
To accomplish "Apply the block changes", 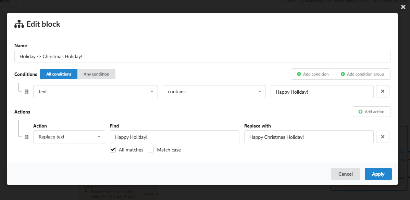I will (x=378, y=174).
